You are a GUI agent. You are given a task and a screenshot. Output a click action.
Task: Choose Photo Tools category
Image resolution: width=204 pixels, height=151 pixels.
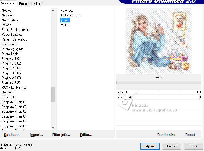[10, 54]
